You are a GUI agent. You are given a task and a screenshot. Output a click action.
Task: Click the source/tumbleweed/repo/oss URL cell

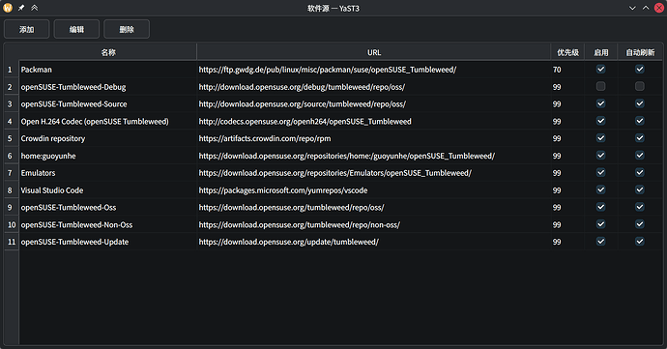[x=374, y=103]
